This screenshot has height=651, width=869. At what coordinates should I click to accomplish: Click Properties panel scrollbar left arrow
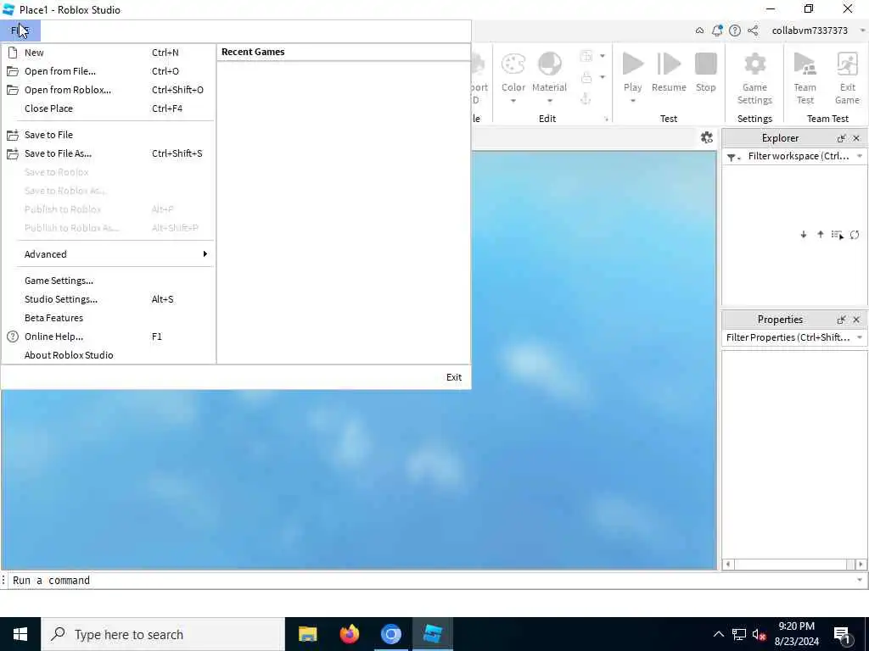[x=728, y=564]
